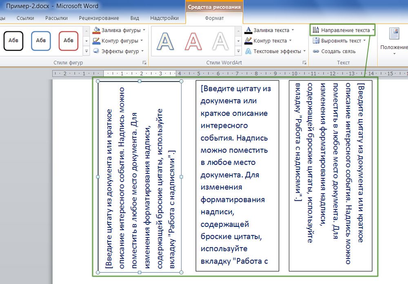Image resolution: width=408 pixels, height=284 pixels.
Task: Select the blue outline shape style thumbnail
Action: pos(41,41)
